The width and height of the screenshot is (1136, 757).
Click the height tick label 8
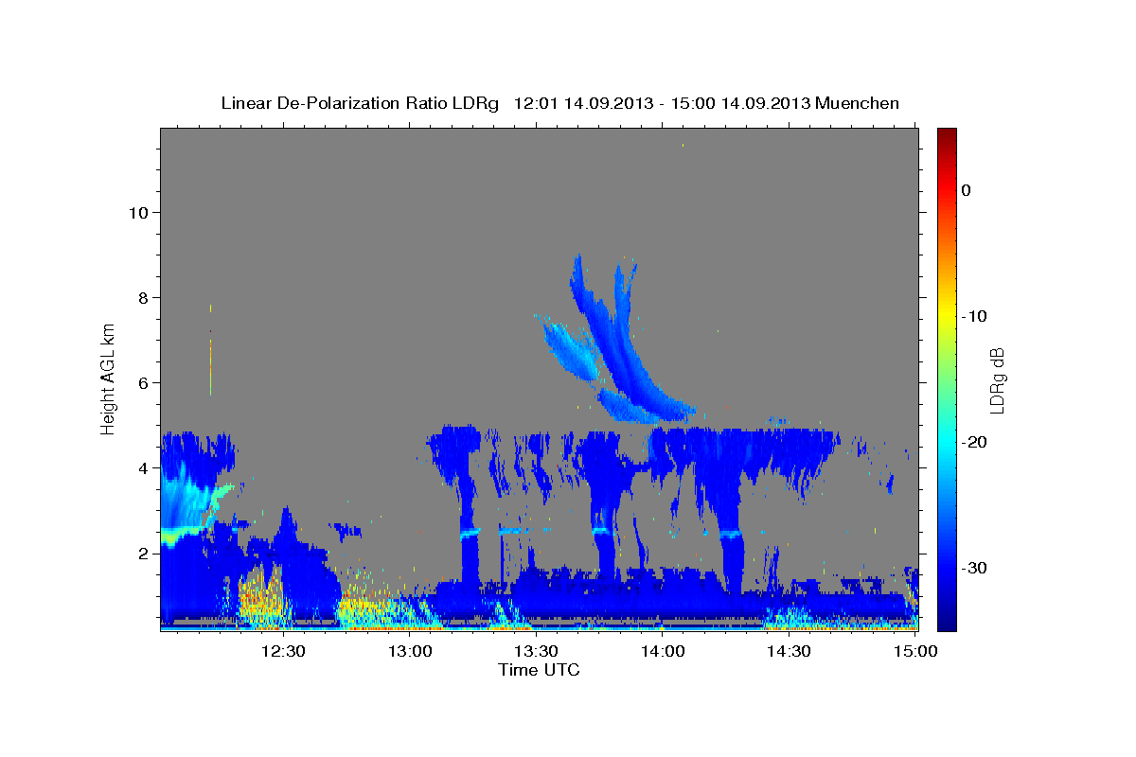143,297
